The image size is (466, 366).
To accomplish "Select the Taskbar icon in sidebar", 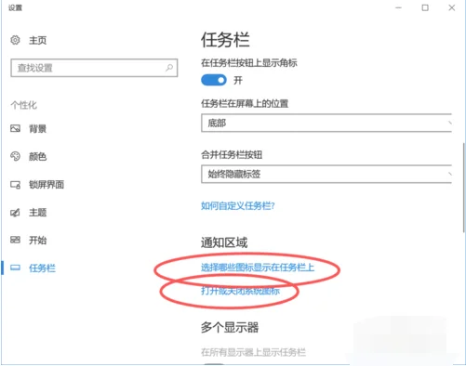I will click(x=15, y=268).
